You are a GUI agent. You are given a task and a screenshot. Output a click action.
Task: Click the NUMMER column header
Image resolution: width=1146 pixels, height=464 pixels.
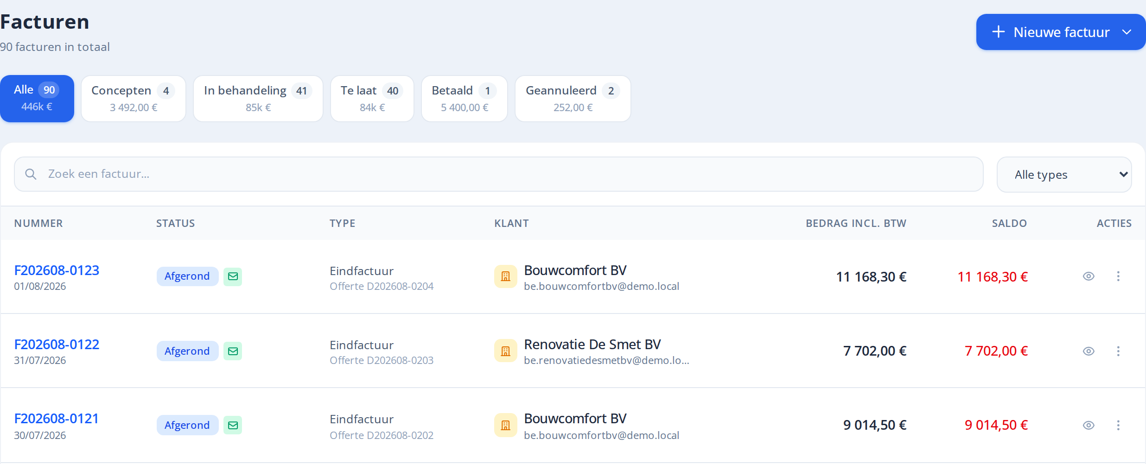tap(38, 223)
